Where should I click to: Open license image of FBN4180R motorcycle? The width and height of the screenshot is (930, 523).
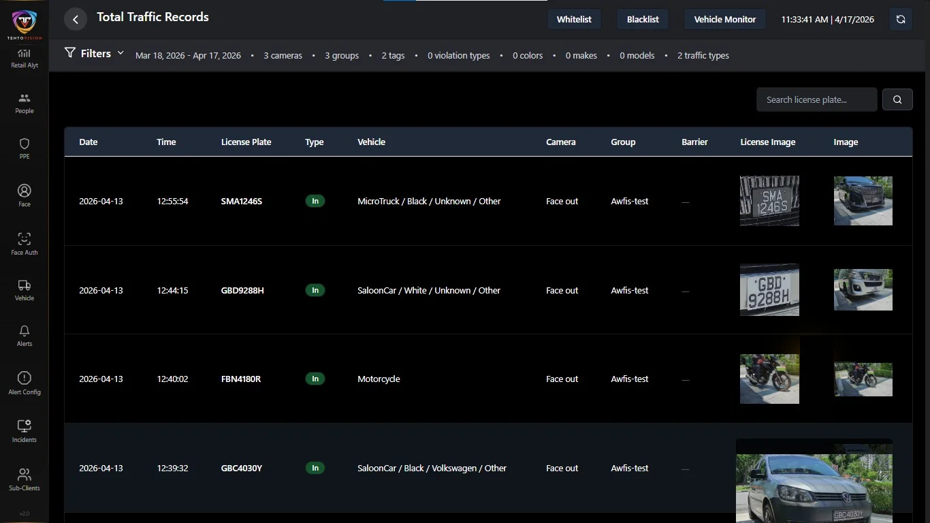point(769,379)
